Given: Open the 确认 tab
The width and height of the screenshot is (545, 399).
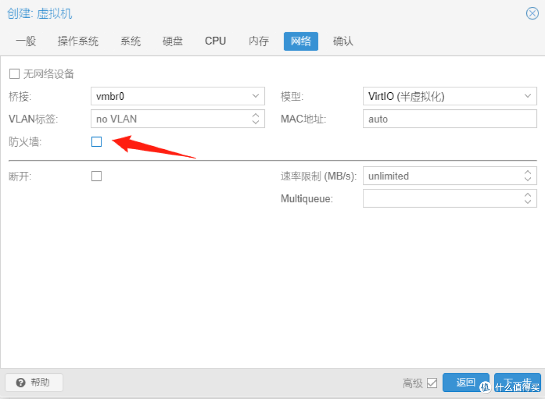Looking at the screenshot, I should (343, 41).
